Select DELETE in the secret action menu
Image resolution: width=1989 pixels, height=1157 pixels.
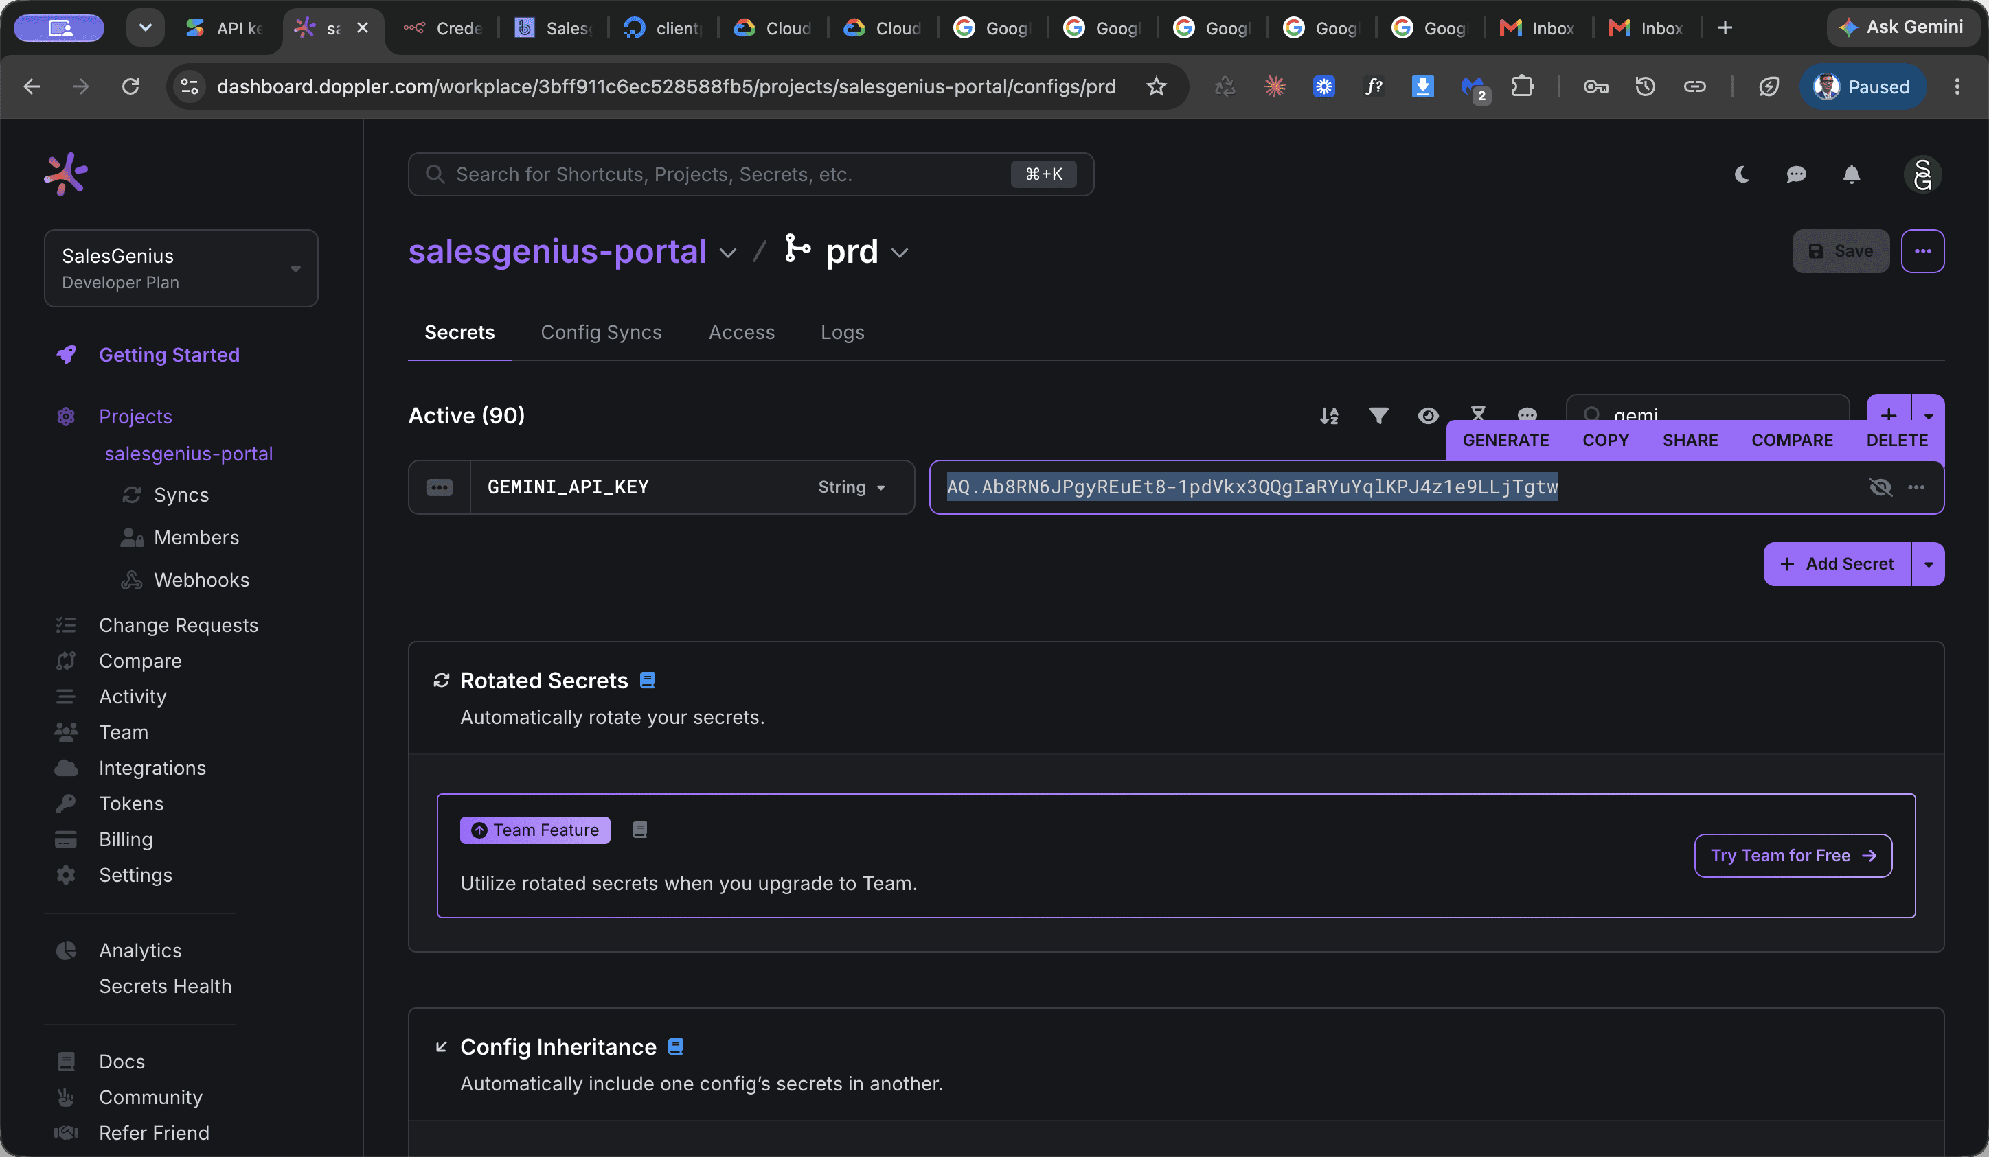point(1897,440)
